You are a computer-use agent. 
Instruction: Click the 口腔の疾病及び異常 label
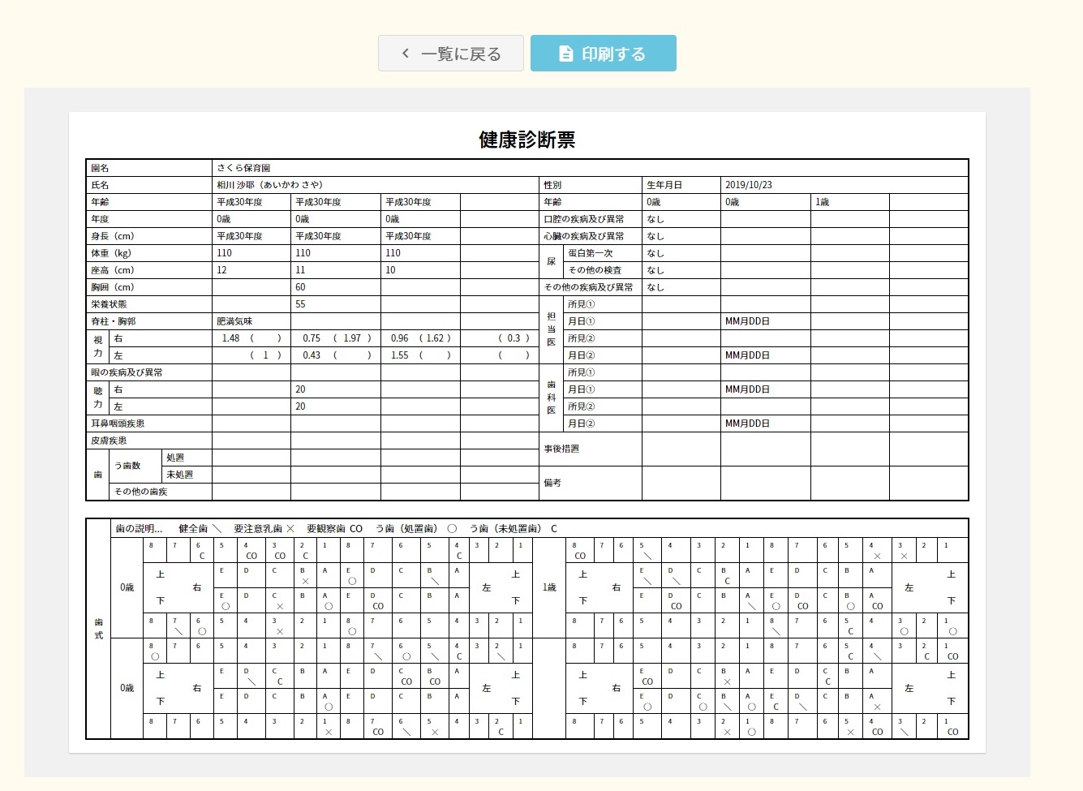pos(584,219)
